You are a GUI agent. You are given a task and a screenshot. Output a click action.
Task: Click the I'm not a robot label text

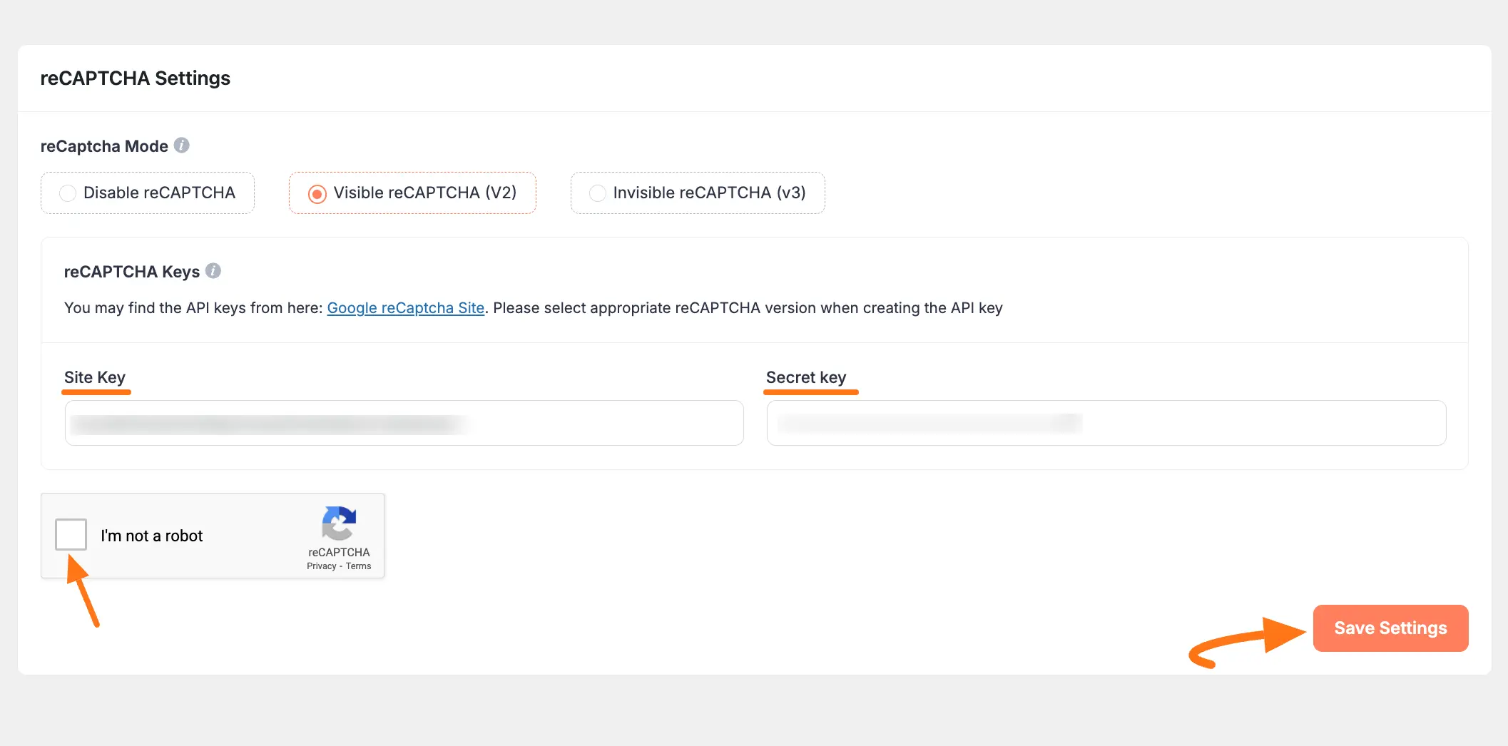point(153,535)
